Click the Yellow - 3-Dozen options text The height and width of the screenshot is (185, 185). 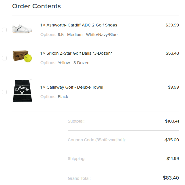[x=73, y=63]
